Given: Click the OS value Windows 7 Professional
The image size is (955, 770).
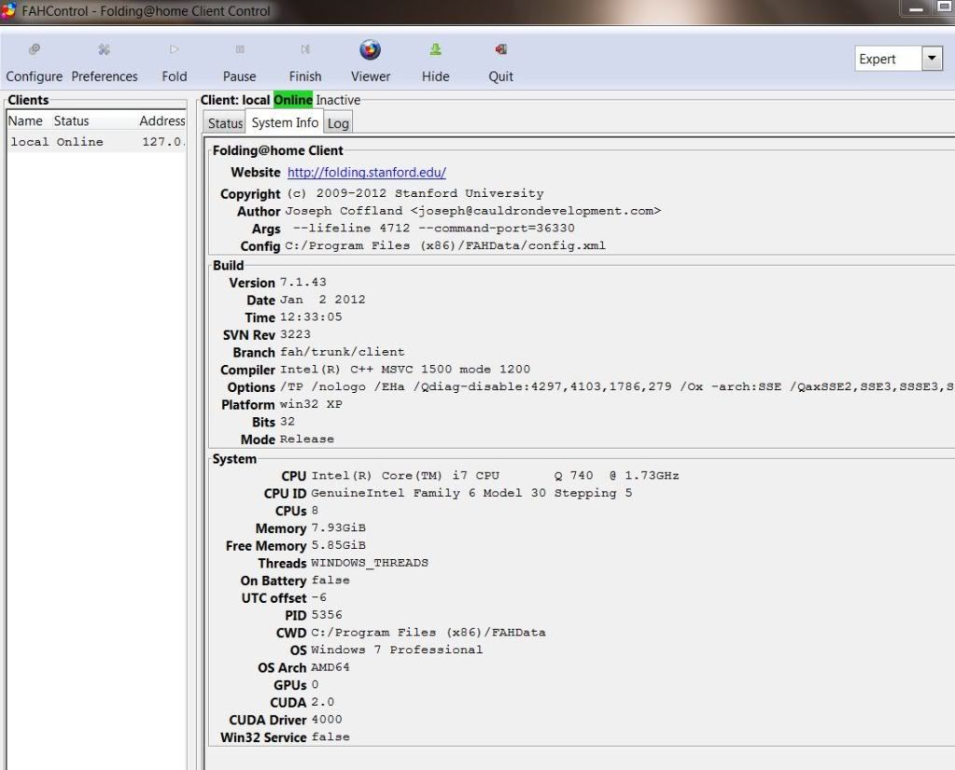Looking at the screenshot, I should pyautogui.click(x=397, y=650).
